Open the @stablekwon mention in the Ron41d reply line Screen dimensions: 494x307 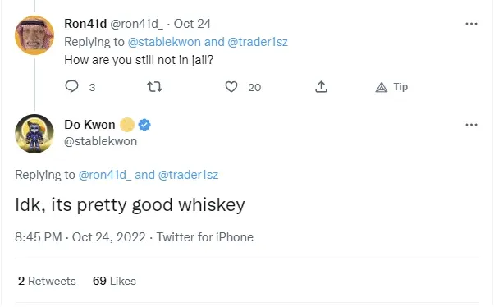(164, 42)
